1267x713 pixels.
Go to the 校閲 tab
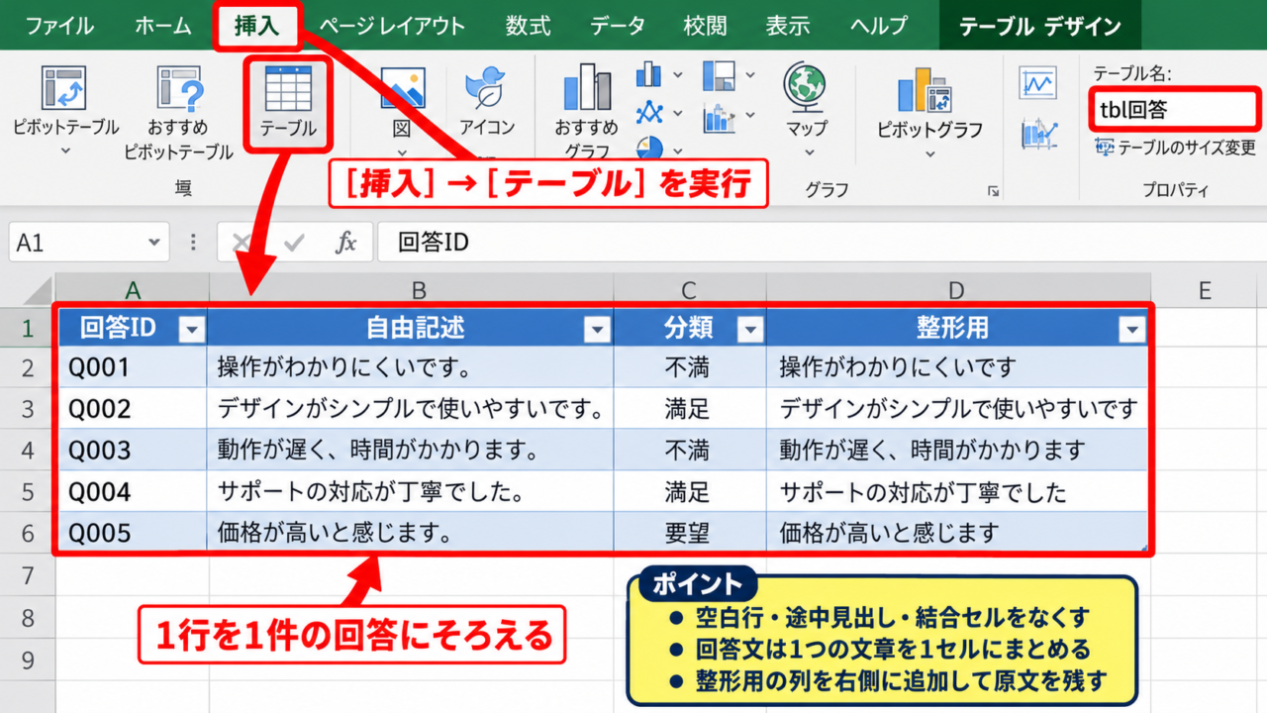[705, 26]
